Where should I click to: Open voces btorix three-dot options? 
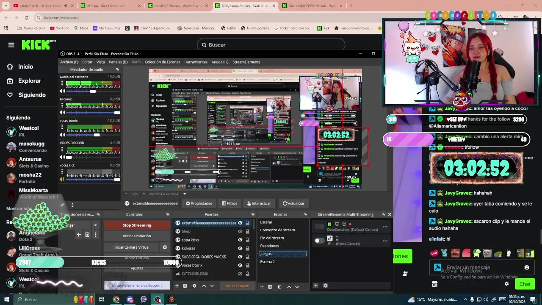tap(62, 128)
